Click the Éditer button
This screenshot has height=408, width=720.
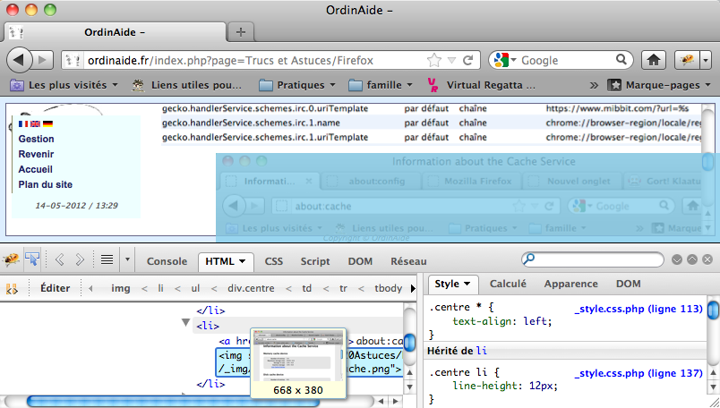[x=56, y=288]
